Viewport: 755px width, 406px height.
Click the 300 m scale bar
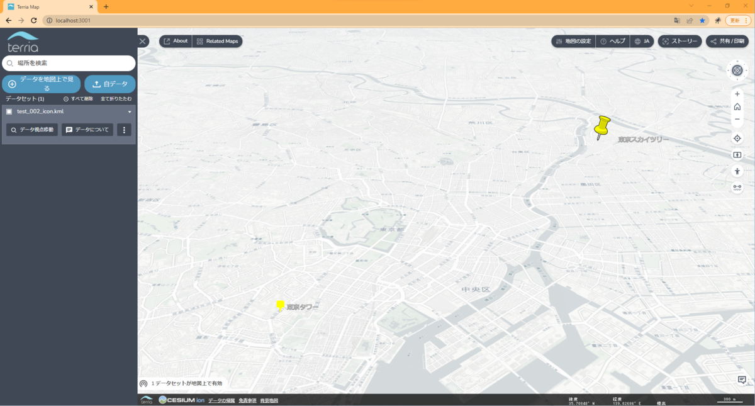pyautogui.click(x=730, y=400)
